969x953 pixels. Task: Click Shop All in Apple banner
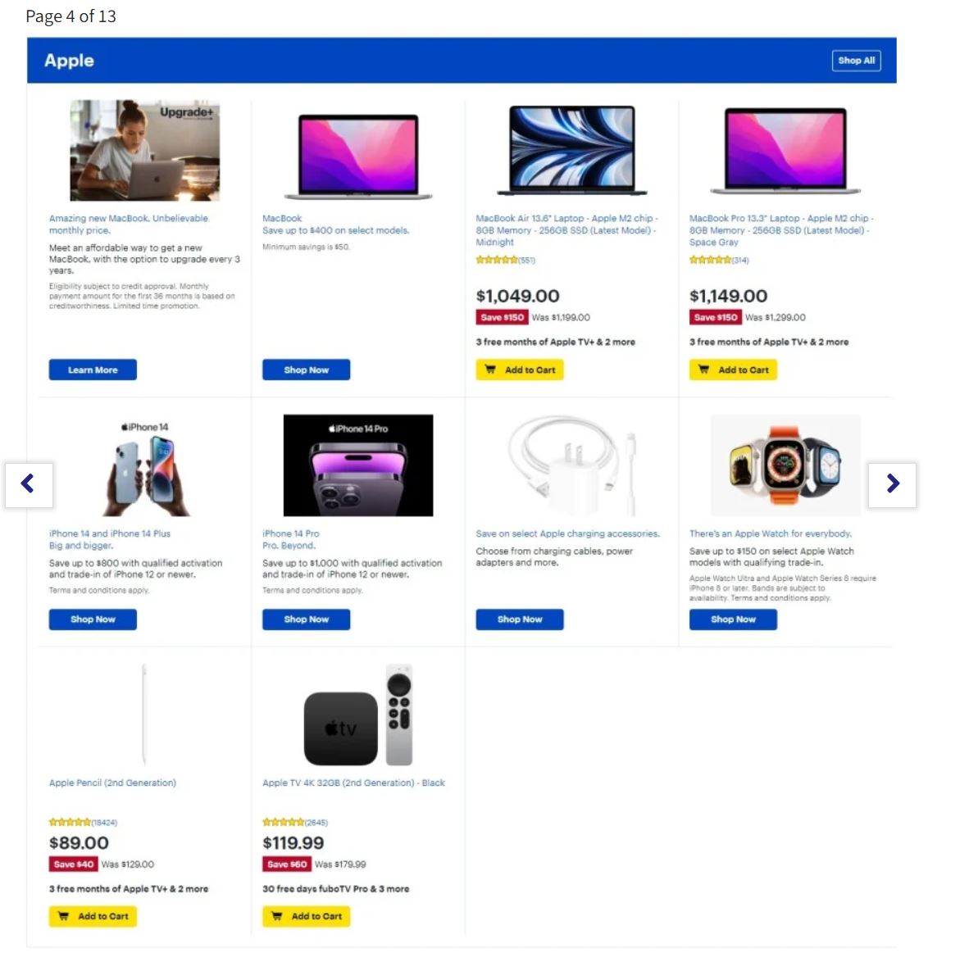pos(856,61)
